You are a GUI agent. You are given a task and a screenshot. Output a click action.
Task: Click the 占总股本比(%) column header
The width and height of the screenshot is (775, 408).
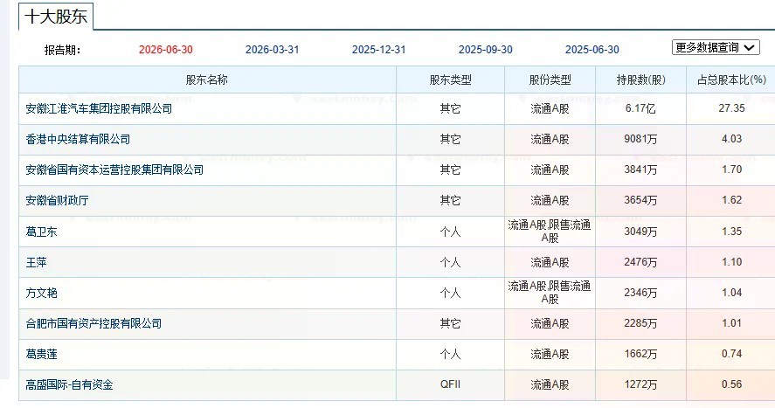pyautogui.click(x=731, y=80)
